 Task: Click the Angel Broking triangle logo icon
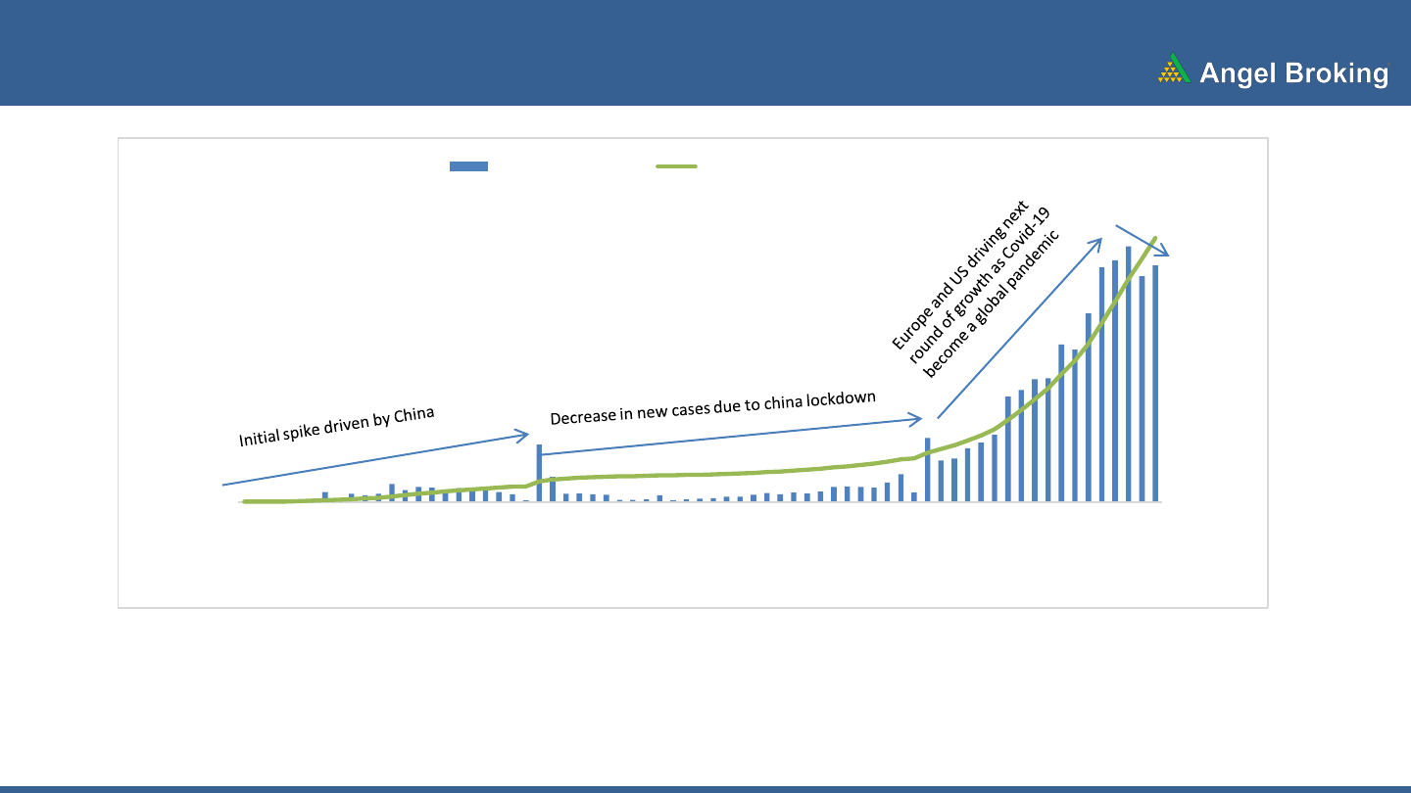click(1174, 70)
